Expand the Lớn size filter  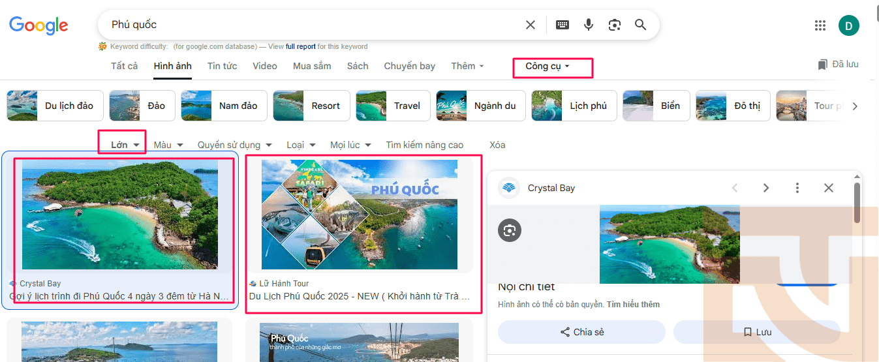point(125,145)
